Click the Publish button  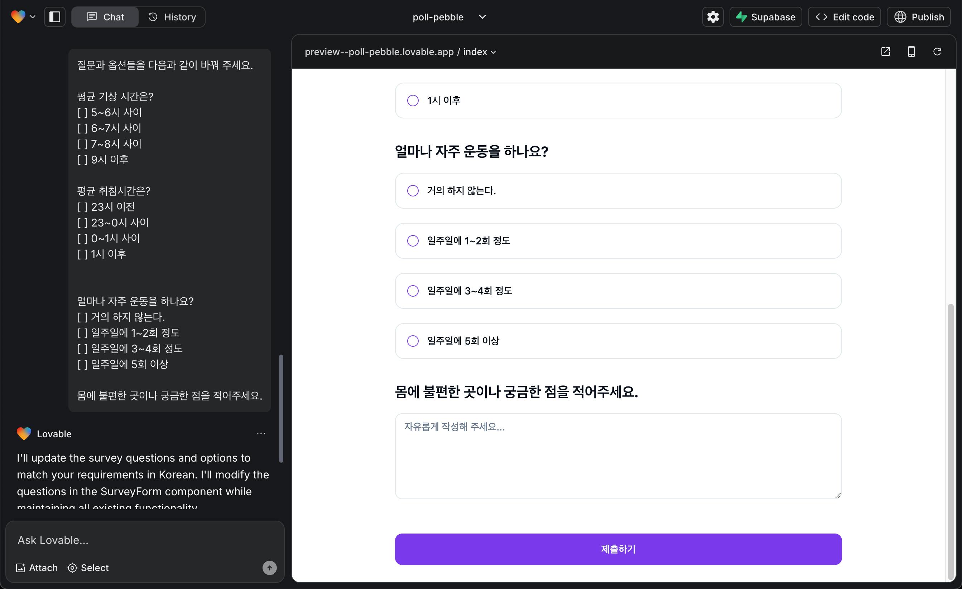point(918,17)
